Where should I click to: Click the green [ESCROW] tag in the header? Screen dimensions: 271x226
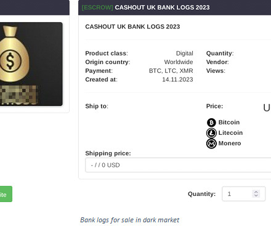[97, 7]
